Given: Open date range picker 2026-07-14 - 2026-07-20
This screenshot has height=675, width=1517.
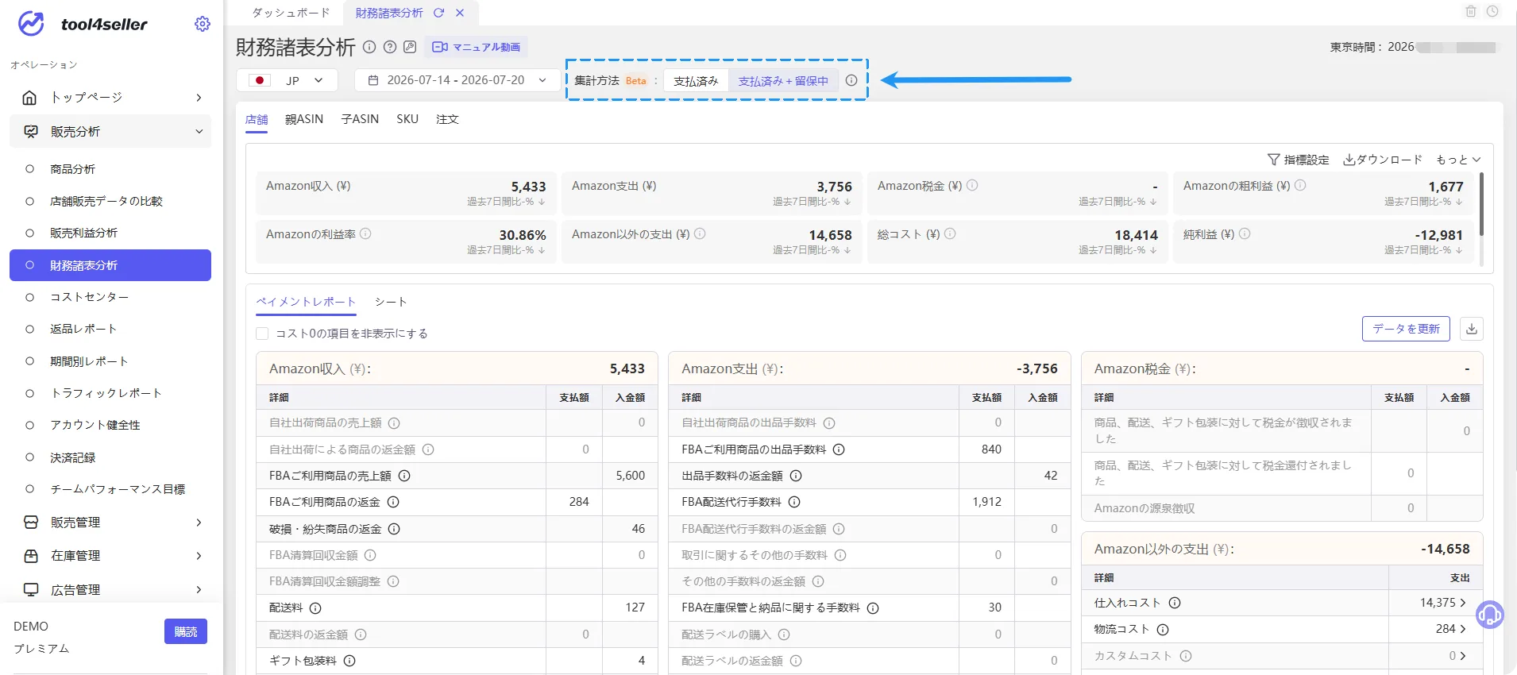Looking at the screenshot, I should pos(457,80).
